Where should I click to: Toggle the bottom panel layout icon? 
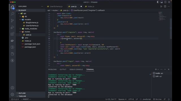[161, 2]
